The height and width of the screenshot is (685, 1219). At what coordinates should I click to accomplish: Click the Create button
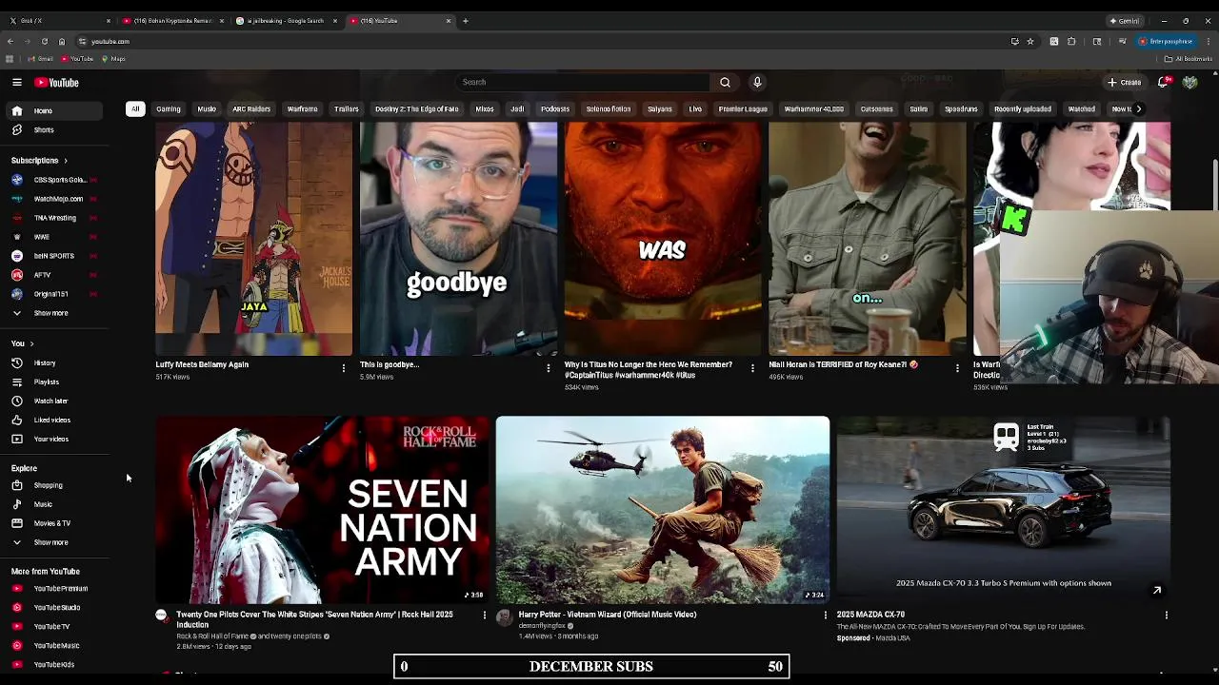pyautogui.click(x=1125, y=83)
